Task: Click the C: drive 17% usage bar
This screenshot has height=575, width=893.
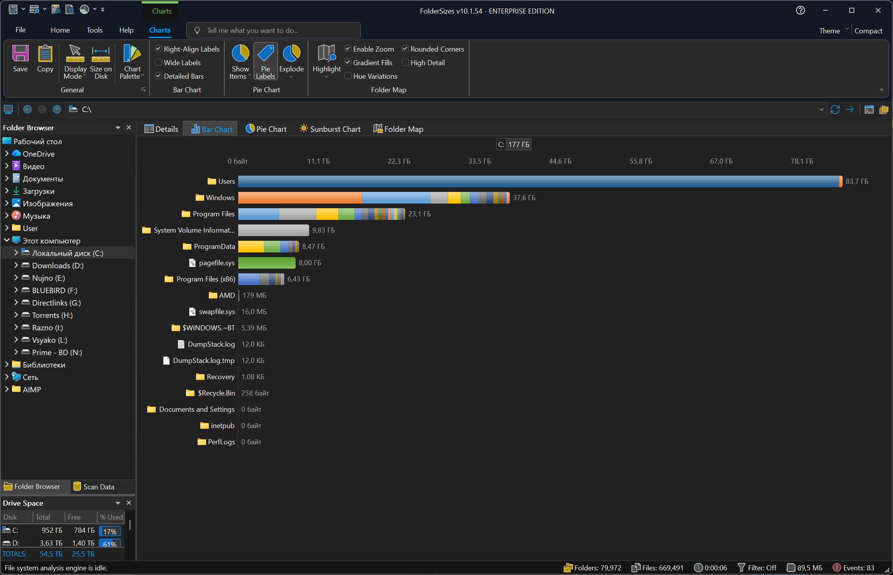Action: (110, 531)
